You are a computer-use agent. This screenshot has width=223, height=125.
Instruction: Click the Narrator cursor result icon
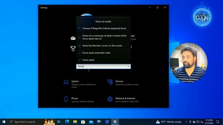click(x=79, y=45)
